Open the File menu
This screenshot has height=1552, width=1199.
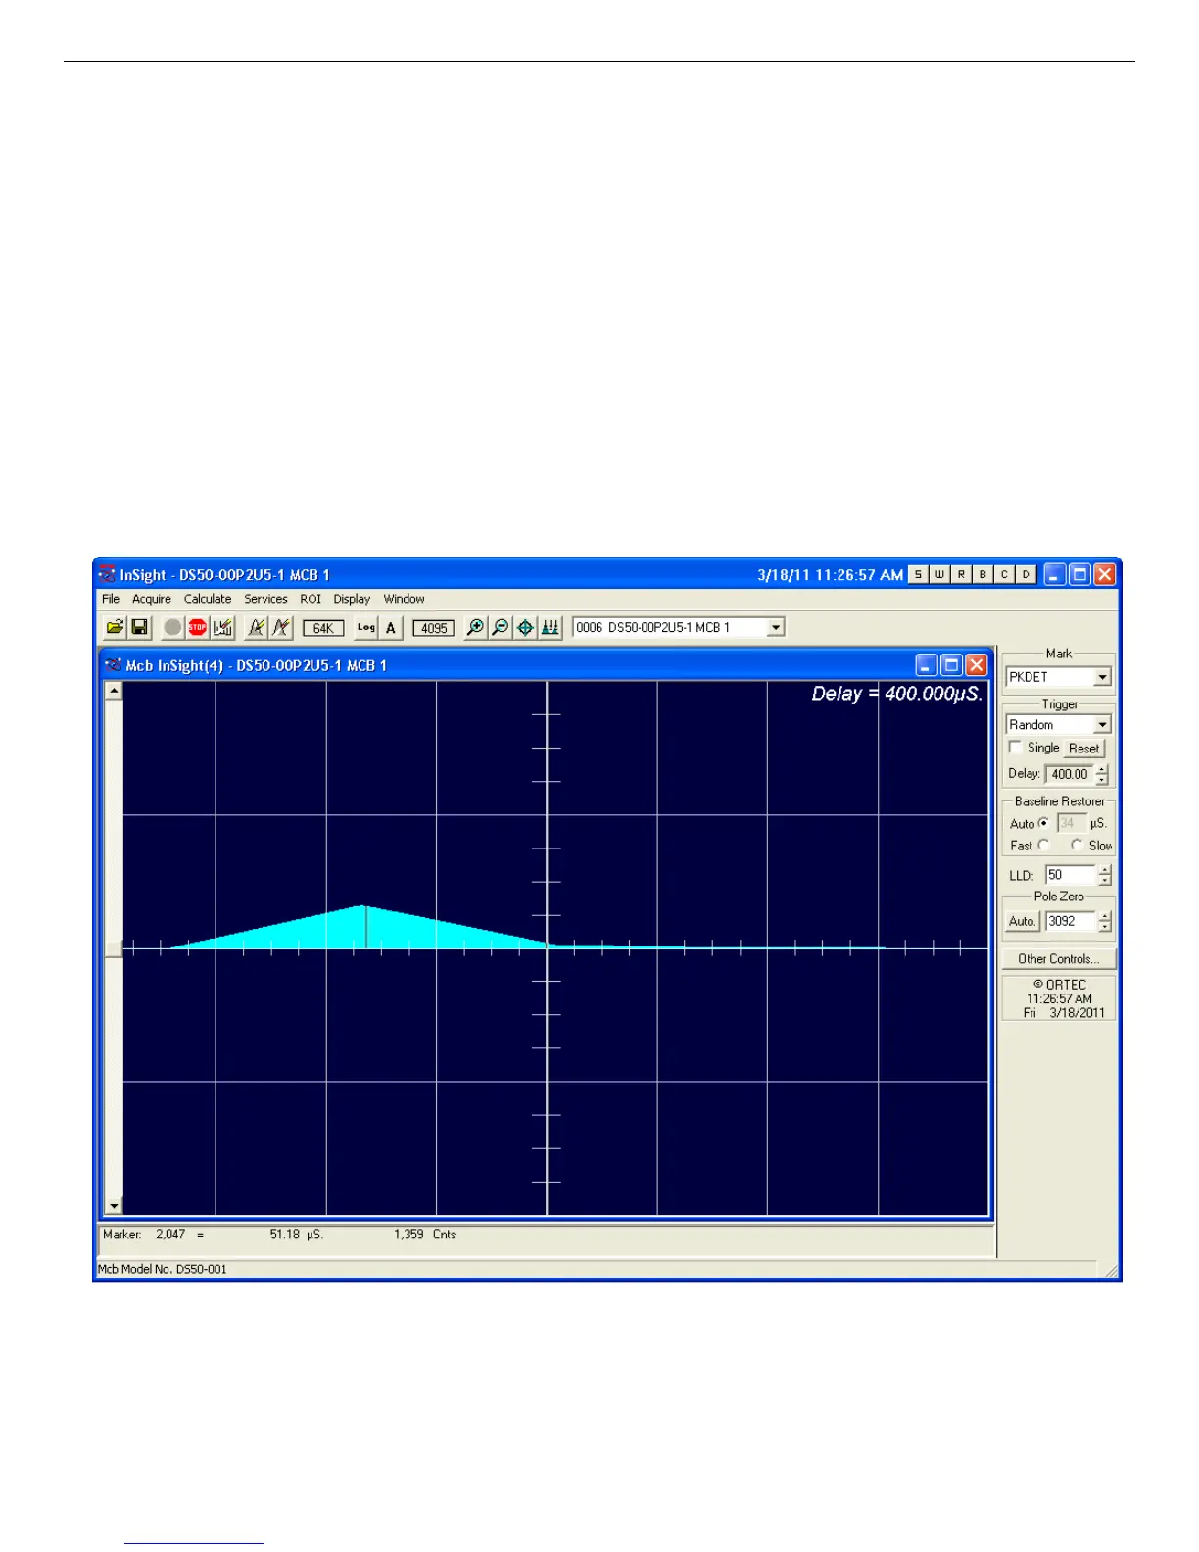(x=111, y=599)
